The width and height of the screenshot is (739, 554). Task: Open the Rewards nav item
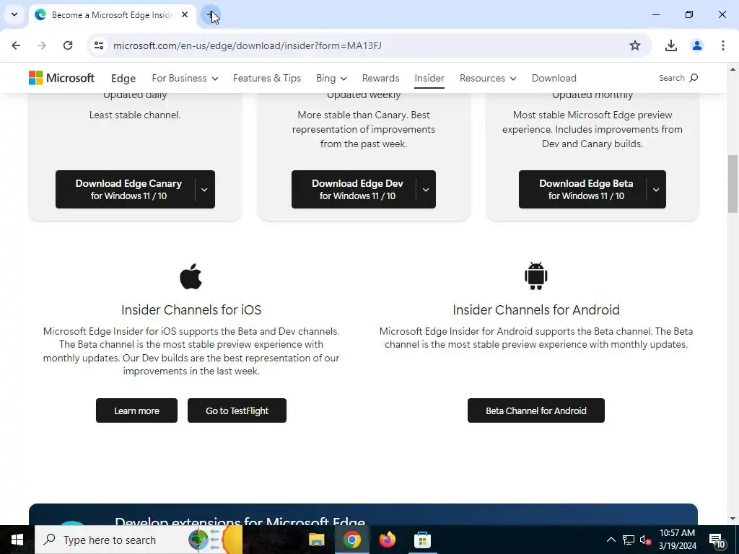click(380, 78)
